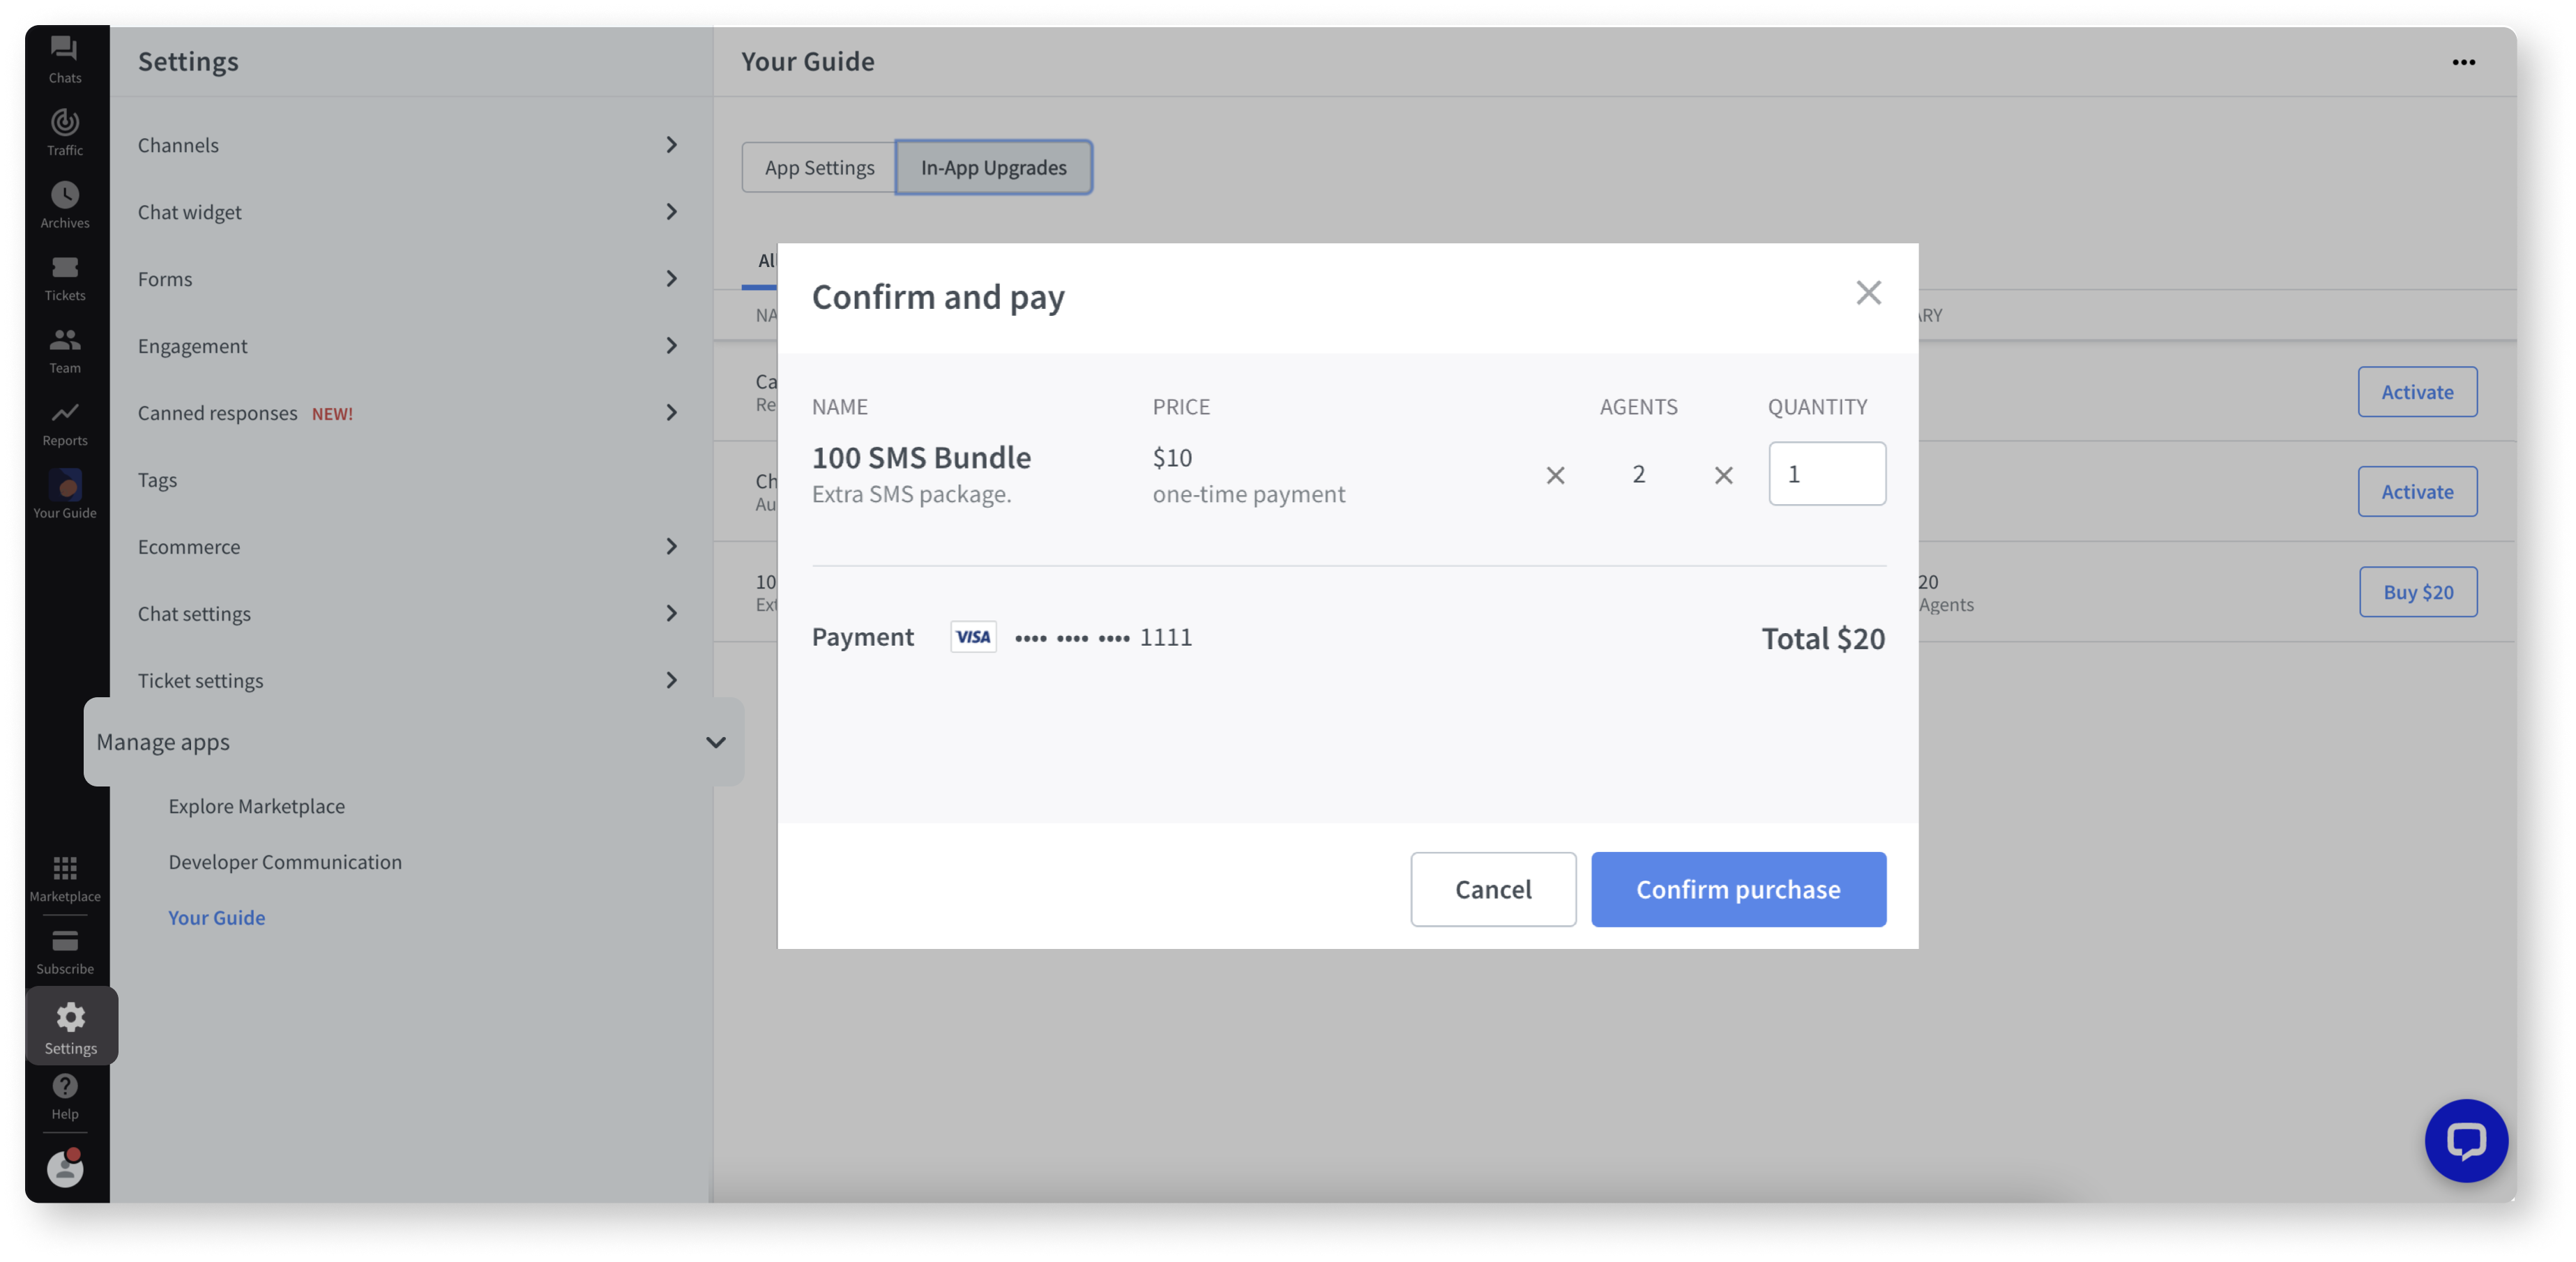Open the Explore Marketplace link
2576x1262 pixels.
tap(256, 805)
